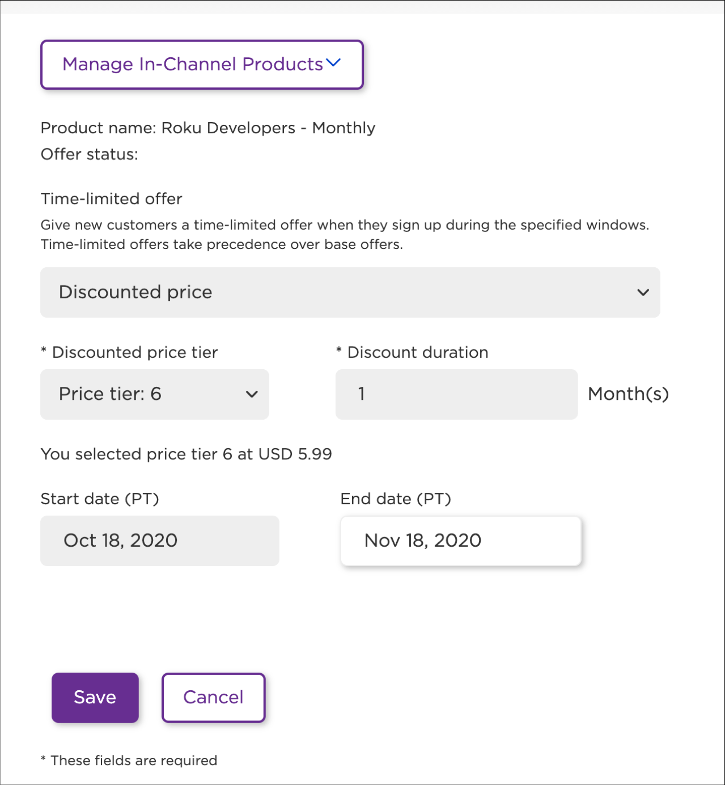
Task: Click the Time-limited offer heading
Action: pyautogui.click(x=111, y=199)
